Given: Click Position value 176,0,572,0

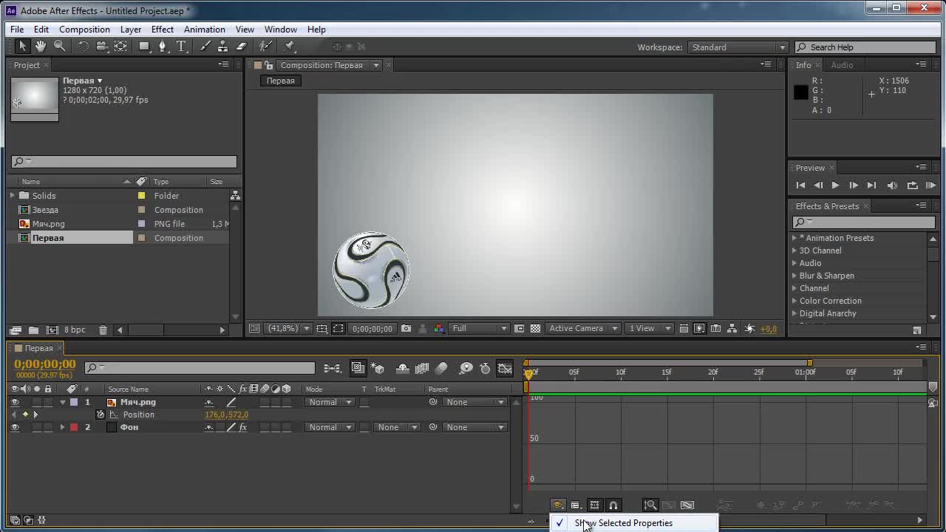Looking at the screenshot, I should [x=226, y=415].
